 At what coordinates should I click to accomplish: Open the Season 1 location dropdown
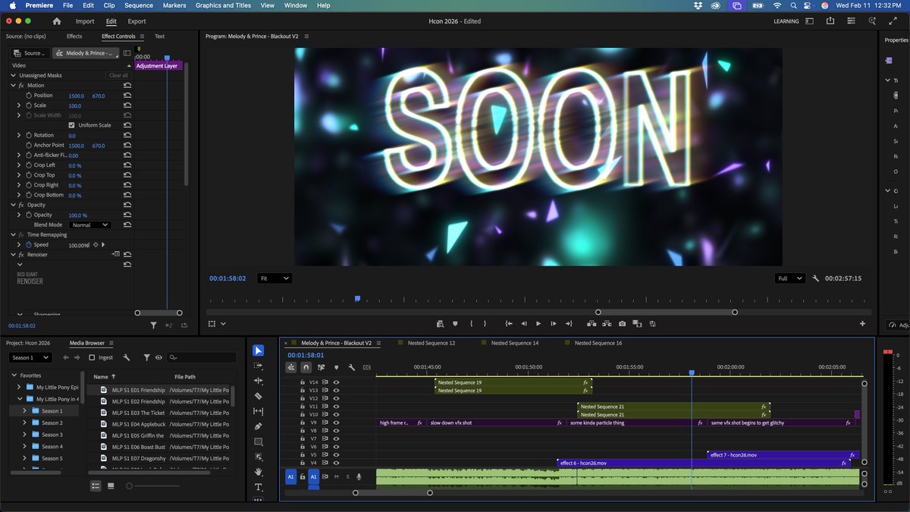pyautogui.click(x=30, y=357)
